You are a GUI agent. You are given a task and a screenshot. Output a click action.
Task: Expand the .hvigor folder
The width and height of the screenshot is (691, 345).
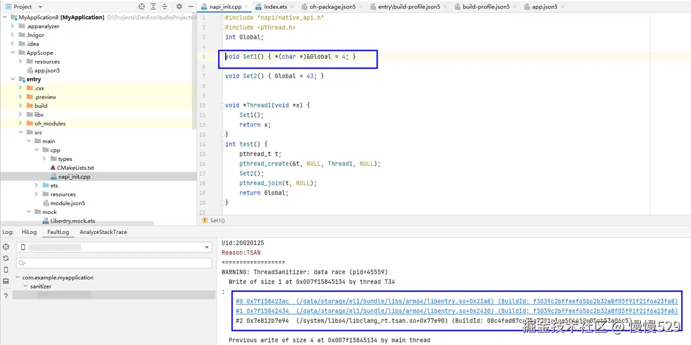point(13,35)
